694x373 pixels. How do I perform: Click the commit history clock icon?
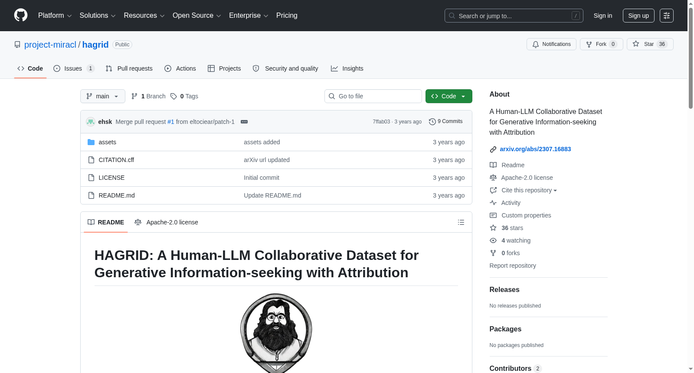point(432,122)
